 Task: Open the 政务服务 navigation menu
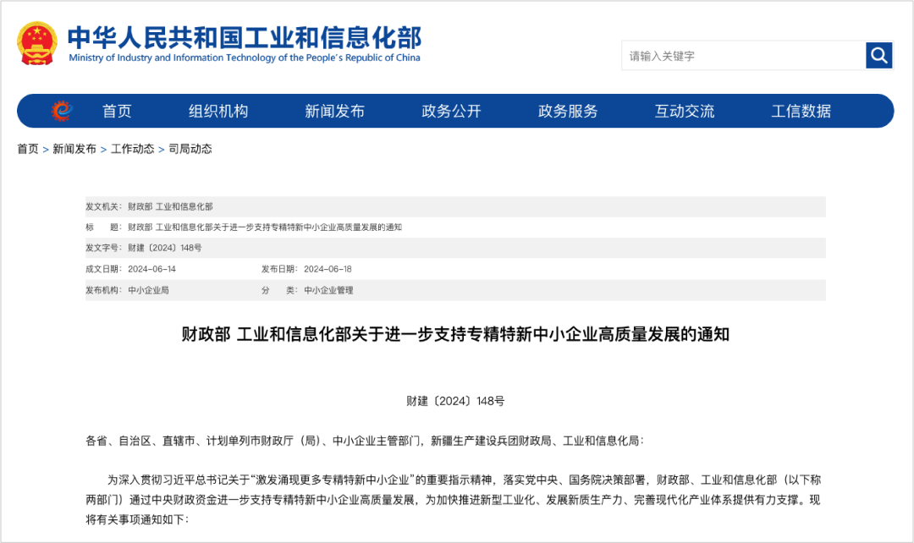(x=568, y=111)
